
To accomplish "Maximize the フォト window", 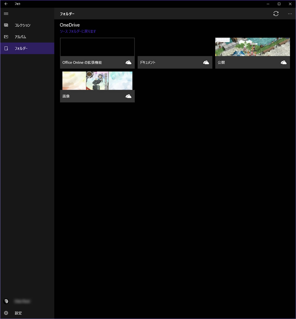I will (x=279, y=4).
